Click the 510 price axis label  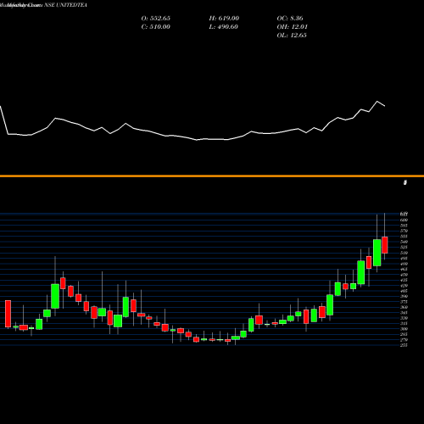click(404, 253)
